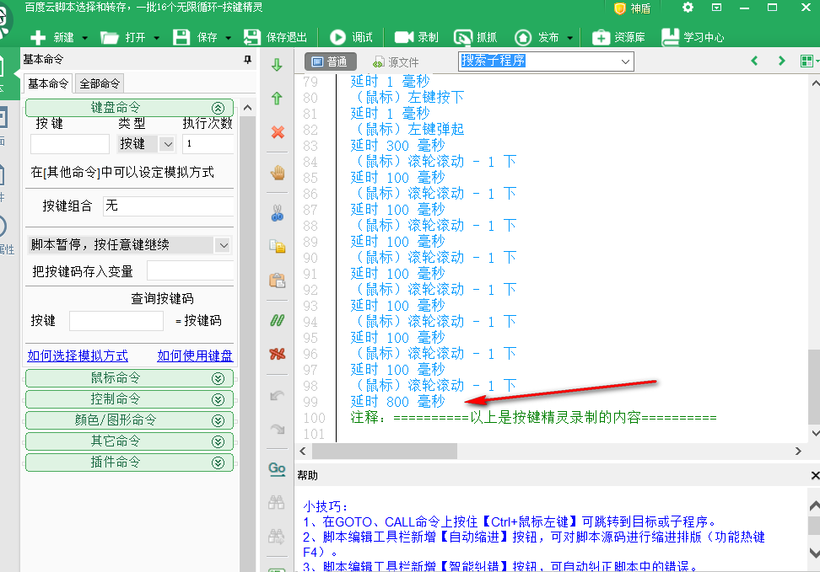Image resolution: width=820 pixels, height=572 pixels.
Task: Expand the 颜色/图形命令 section
Action: pos(218,420)
